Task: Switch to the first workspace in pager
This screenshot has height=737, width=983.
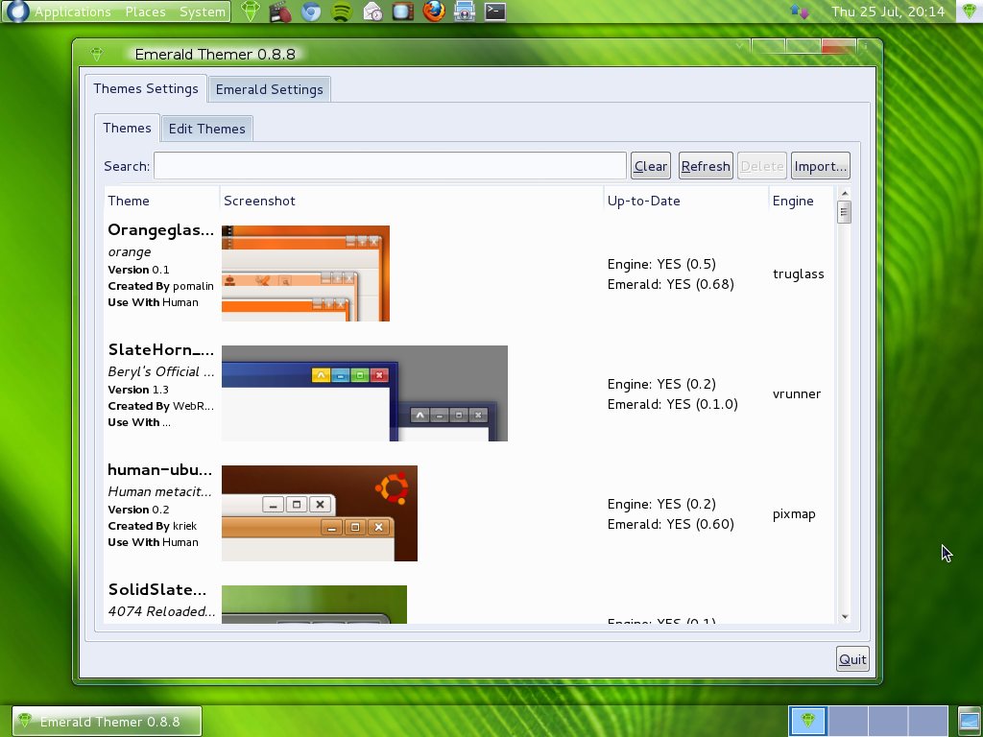Action: [x=808, y=721]
